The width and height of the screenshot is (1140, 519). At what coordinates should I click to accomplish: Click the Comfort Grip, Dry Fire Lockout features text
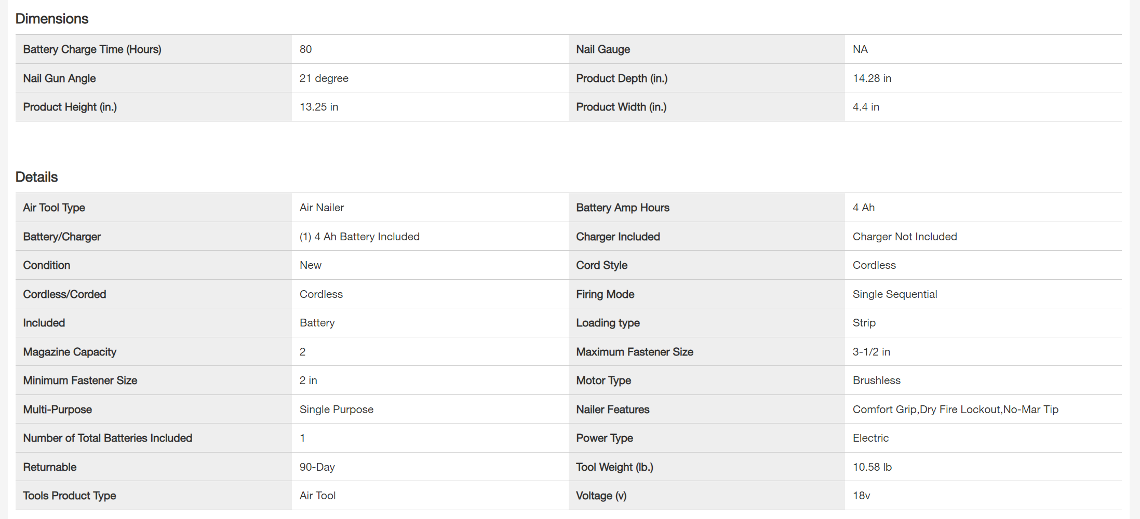pyautogui.click(x=956, y=409)
